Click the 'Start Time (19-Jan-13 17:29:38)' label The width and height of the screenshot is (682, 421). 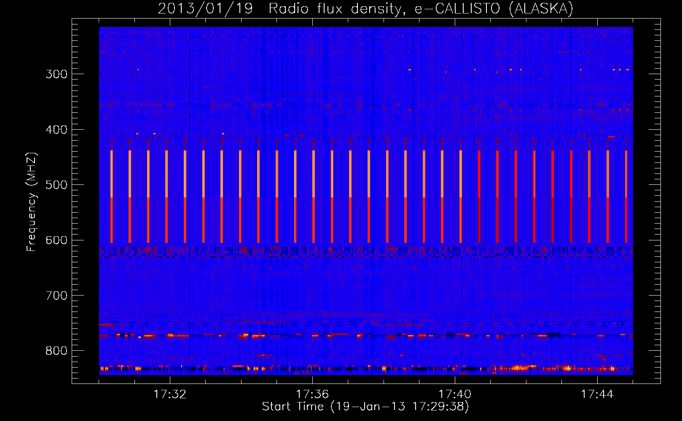[x=365, y=407]
